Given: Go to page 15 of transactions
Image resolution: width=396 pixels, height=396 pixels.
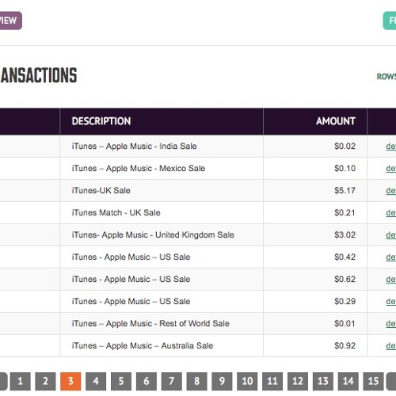Looking at the screenshot, I should point(374,381).
